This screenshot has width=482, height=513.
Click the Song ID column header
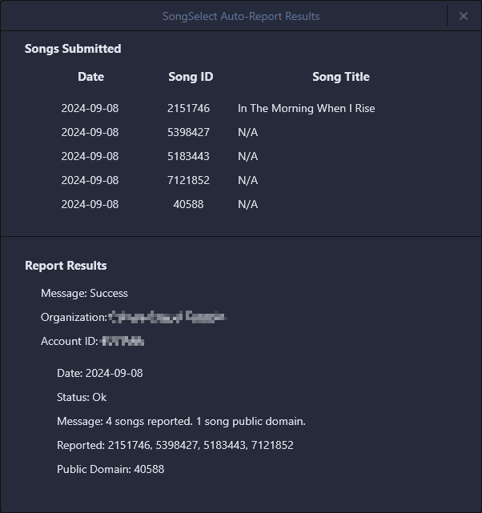[x=191, y=77]
